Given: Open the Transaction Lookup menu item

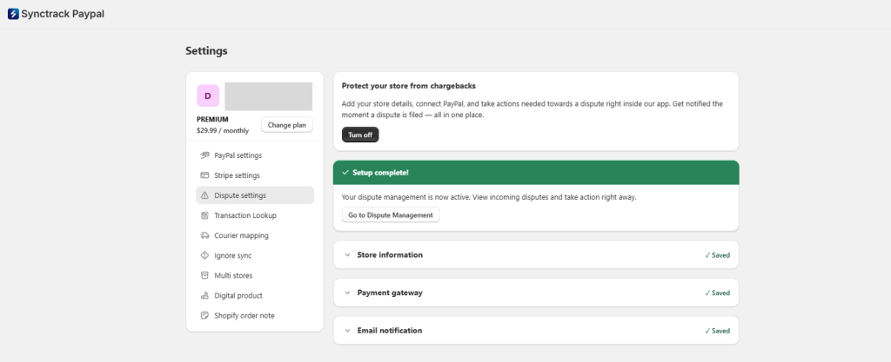Looking at the screenshot, I should (255, 215).
